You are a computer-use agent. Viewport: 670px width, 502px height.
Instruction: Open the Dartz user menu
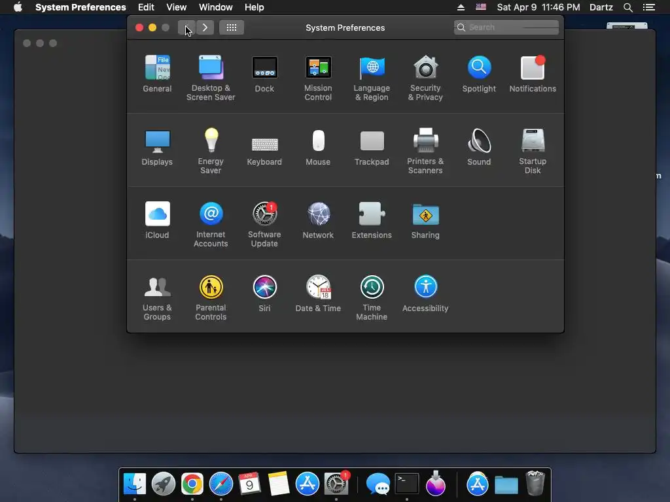click(x=601, y=7)
